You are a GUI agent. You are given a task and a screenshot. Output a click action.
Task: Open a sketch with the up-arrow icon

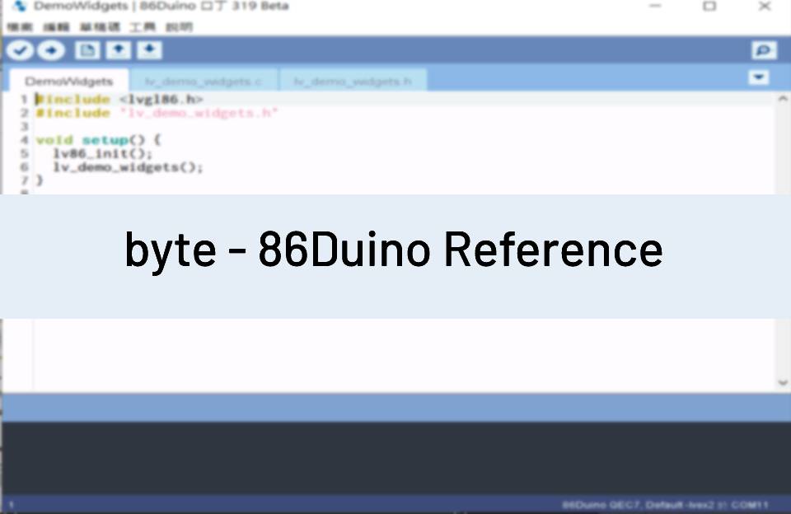tap(119, 50)
